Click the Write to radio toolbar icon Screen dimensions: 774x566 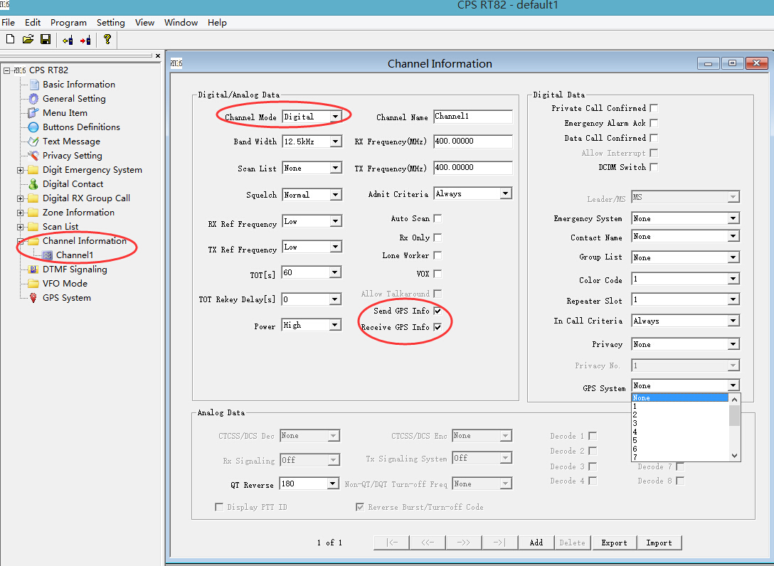pyautogui.click(x=85, y=40)
